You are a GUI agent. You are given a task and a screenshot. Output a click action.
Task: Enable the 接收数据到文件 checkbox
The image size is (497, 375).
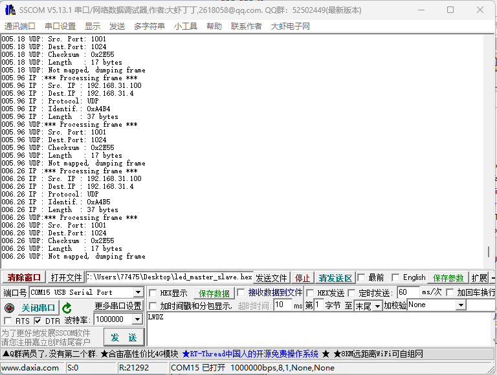pyautogui.click(x=241, y=292)
